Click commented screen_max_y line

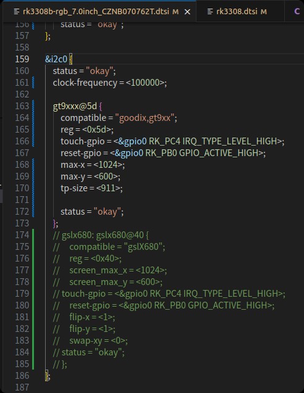point(108,282)
